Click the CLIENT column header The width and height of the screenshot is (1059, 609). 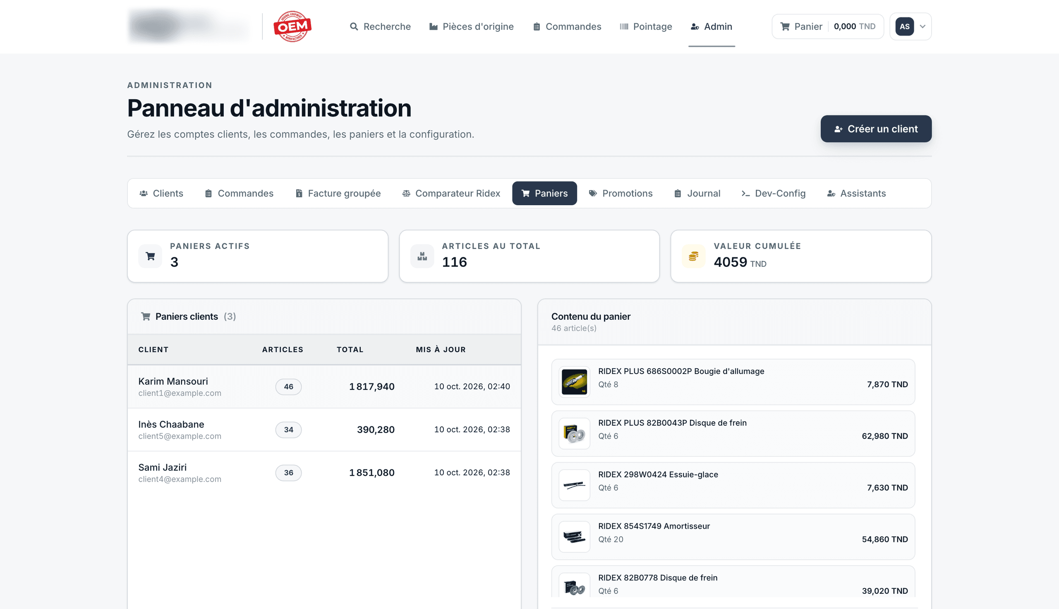[153, 349]
